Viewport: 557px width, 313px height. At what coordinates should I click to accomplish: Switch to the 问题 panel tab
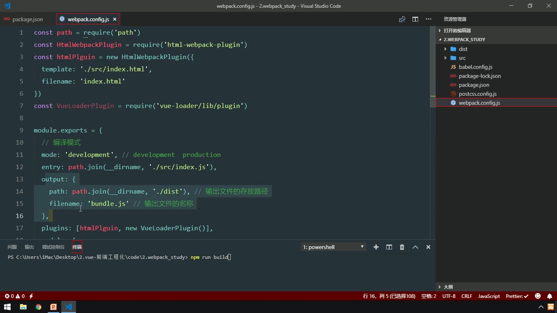coord(12,247)
